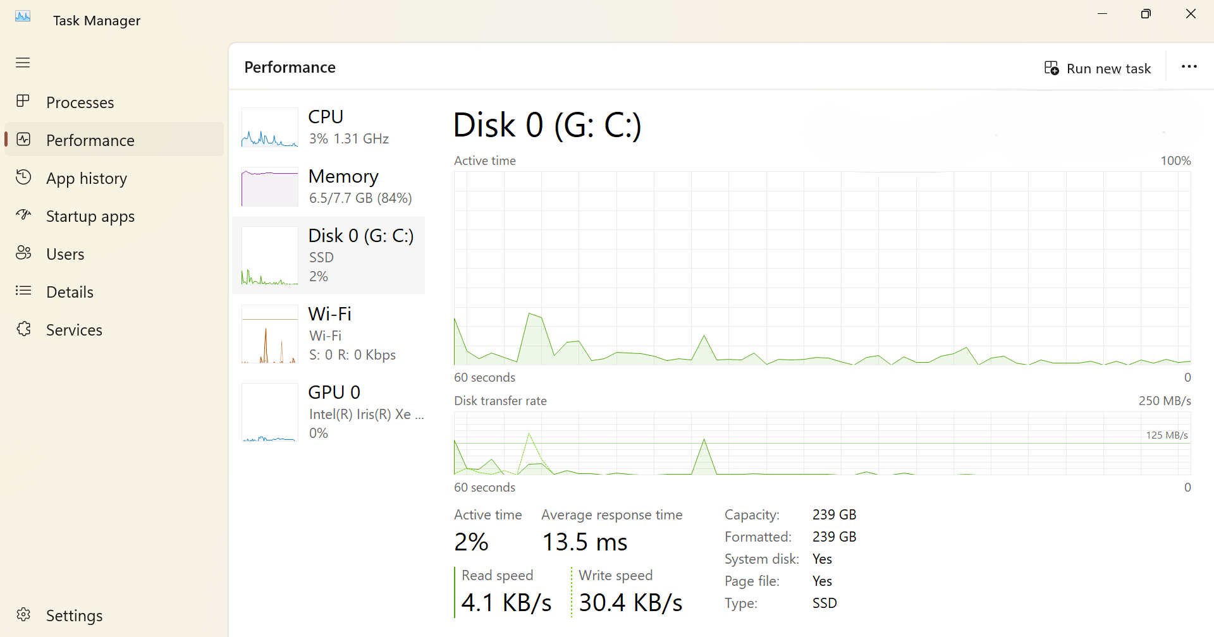Open Details using its list icon
Image resolution: width=1214 pixels, height=637 pixels.
point(23,291)
